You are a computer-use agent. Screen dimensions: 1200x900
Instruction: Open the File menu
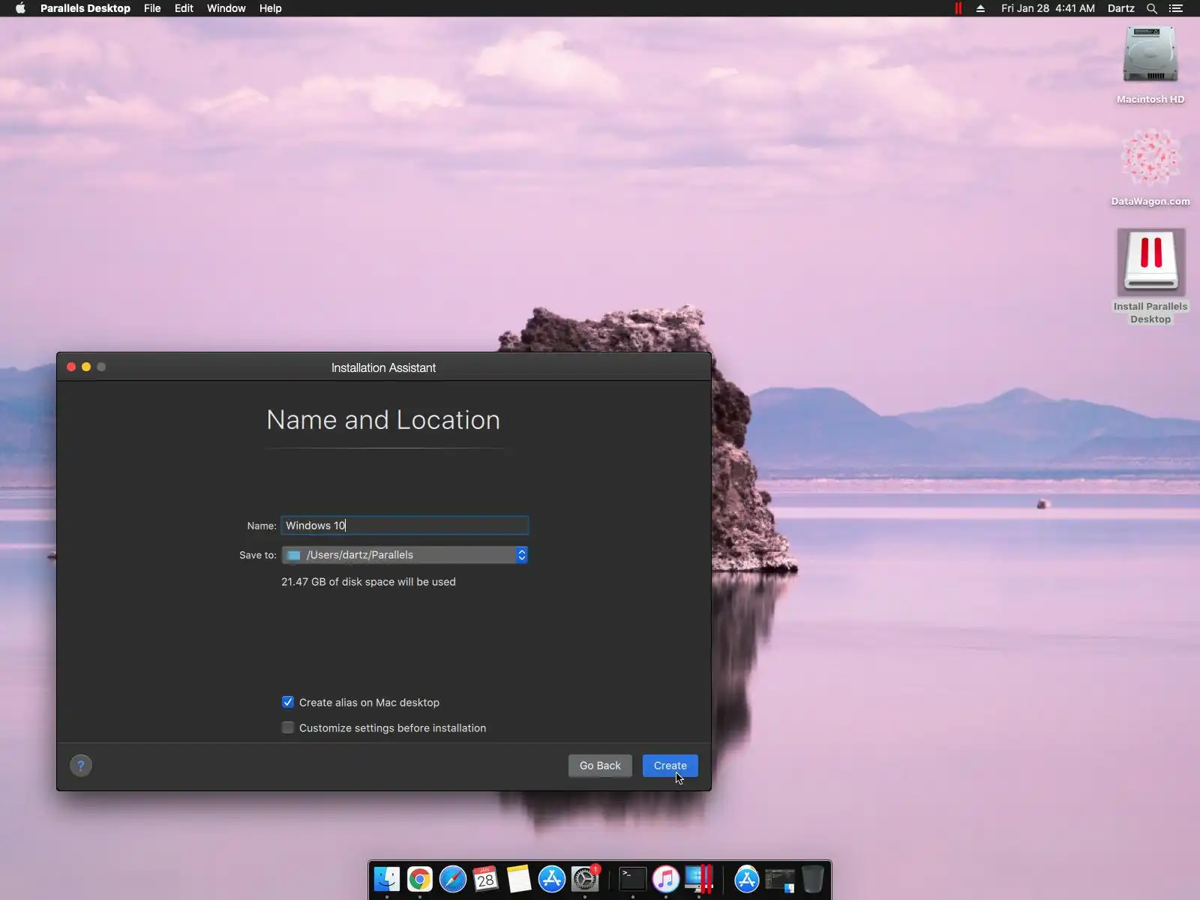coord(152,8)
